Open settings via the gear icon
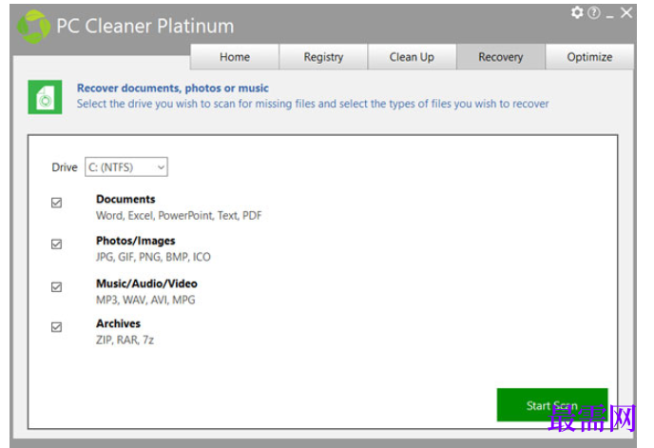654x448 pixels. pos(577,13)
